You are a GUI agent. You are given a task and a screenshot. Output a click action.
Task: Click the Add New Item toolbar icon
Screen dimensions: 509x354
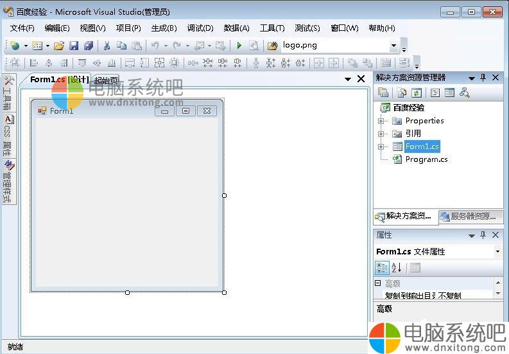(37, 46)
